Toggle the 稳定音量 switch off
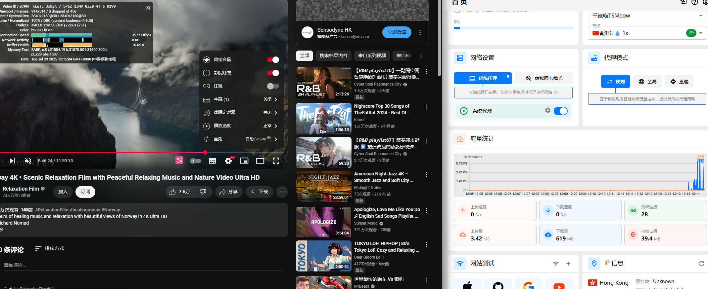 point(273,60)
